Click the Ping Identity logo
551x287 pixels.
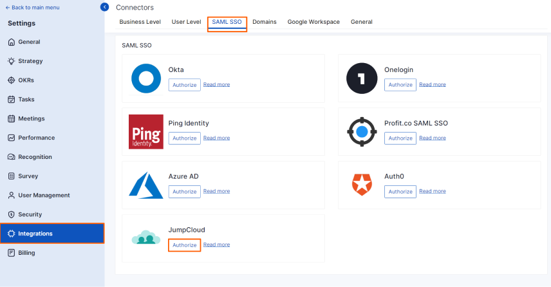point(146,132)
